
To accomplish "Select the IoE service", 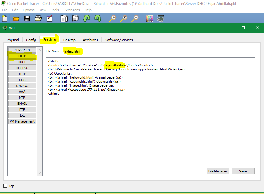I will pos(22,115).
